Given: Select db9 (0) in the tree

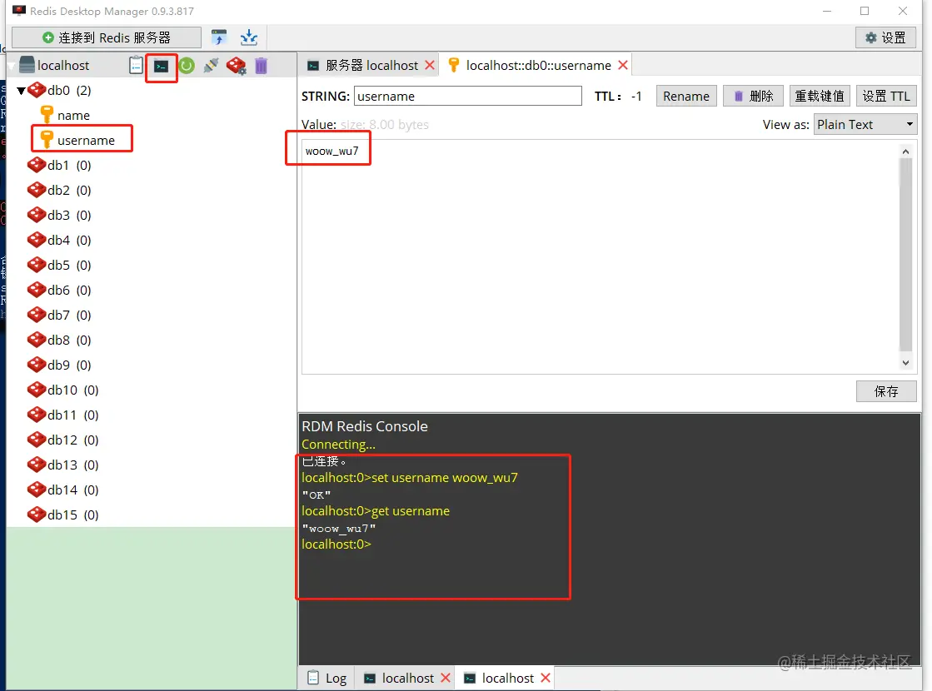Looking at the screenshot, I should tap(69, 365).
